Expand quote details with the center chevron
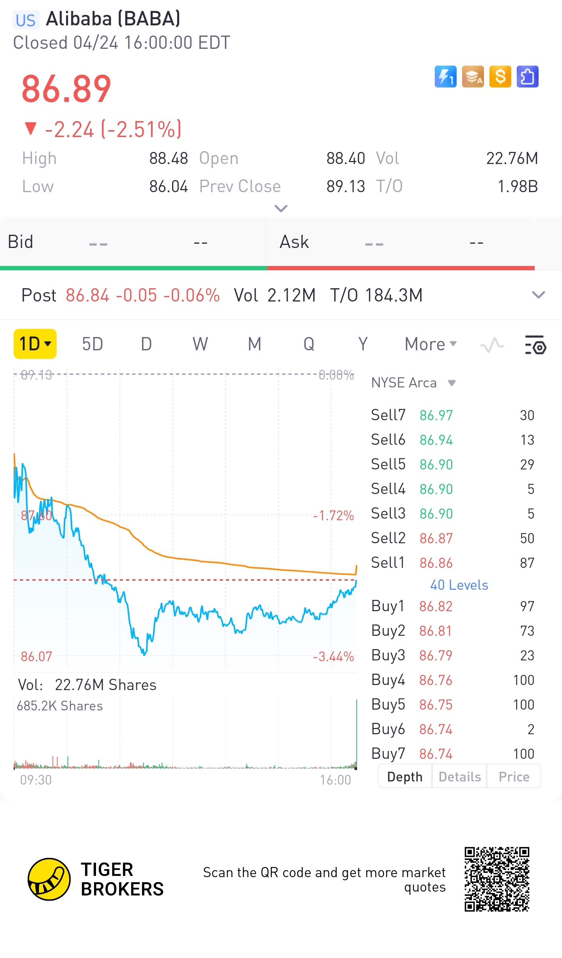 pyautogui.click(x=281, y=208)
